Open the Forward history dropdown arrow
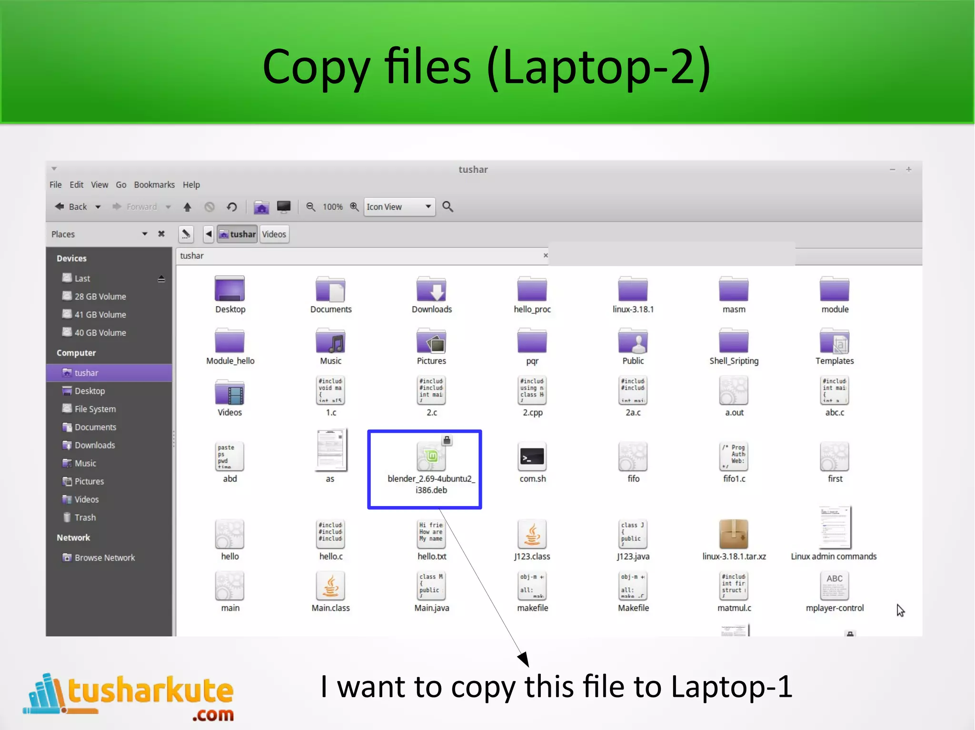975x730 pixels. (168, 207)
